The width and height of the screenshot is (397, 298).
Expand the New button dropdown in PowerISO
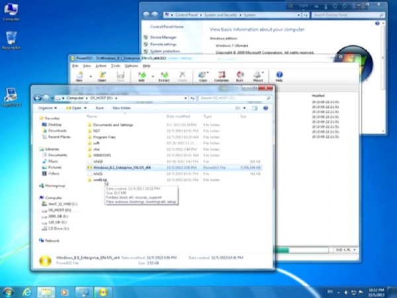click(91, 76)
